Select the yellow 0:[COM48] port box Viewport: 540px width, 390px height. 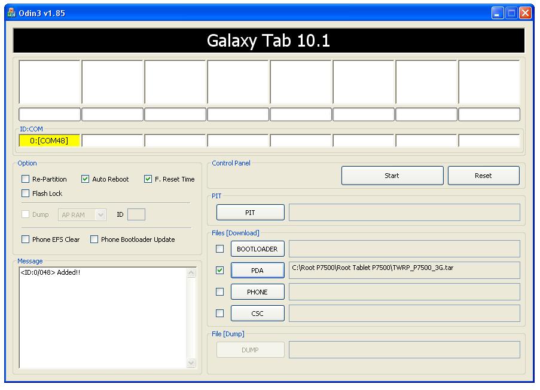[49, 141]
